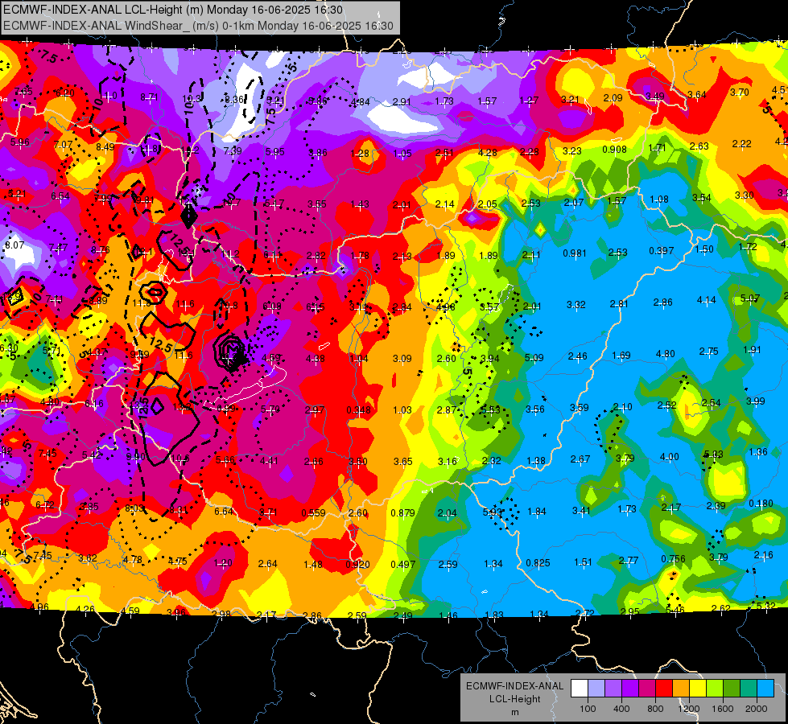Click the wind shear value 3.41
Viewport: 788px width, 724px height.
pos(581,510)
